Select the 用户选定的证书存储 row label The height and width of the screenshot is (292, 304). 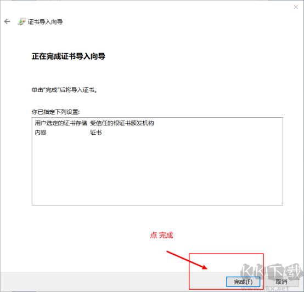tap(61, 123)
